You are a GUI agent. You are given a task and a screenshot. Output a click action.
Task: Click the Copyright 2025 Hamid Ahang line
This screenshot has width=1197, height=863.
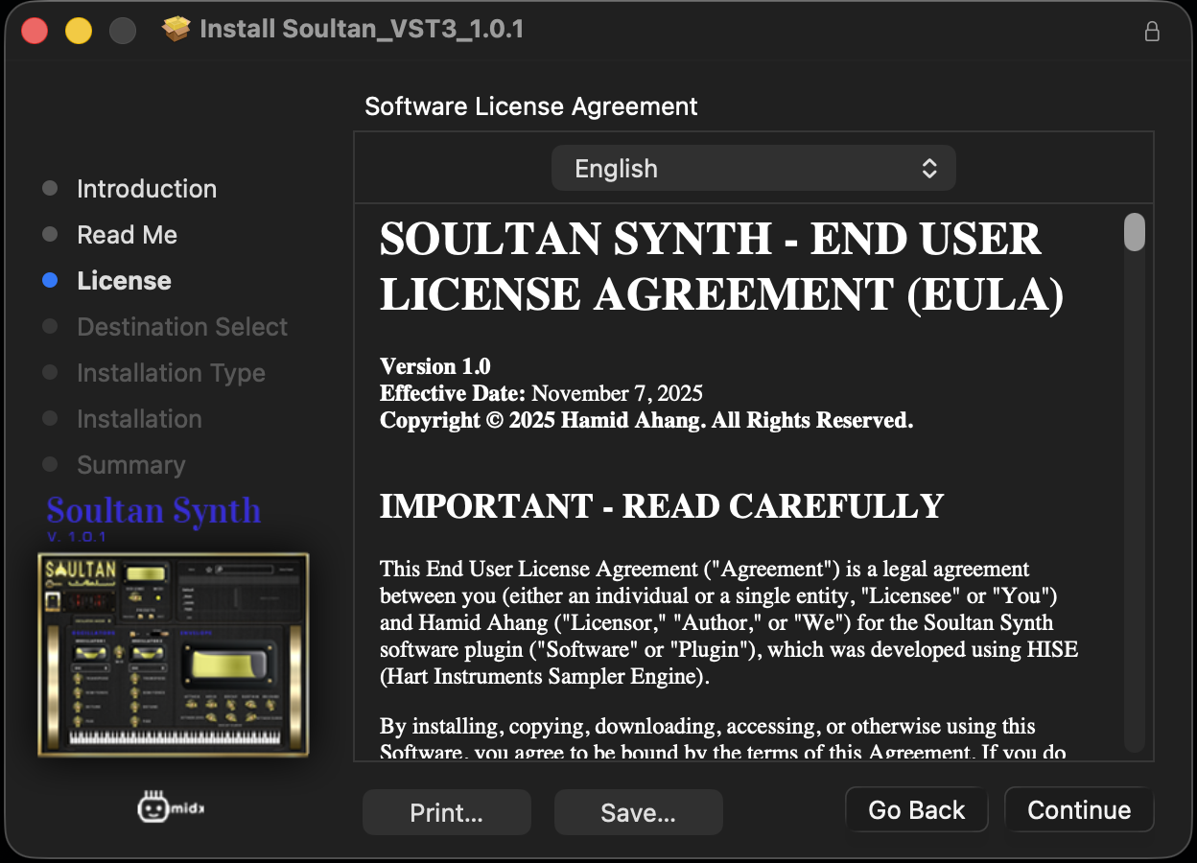tap(646, 420)
